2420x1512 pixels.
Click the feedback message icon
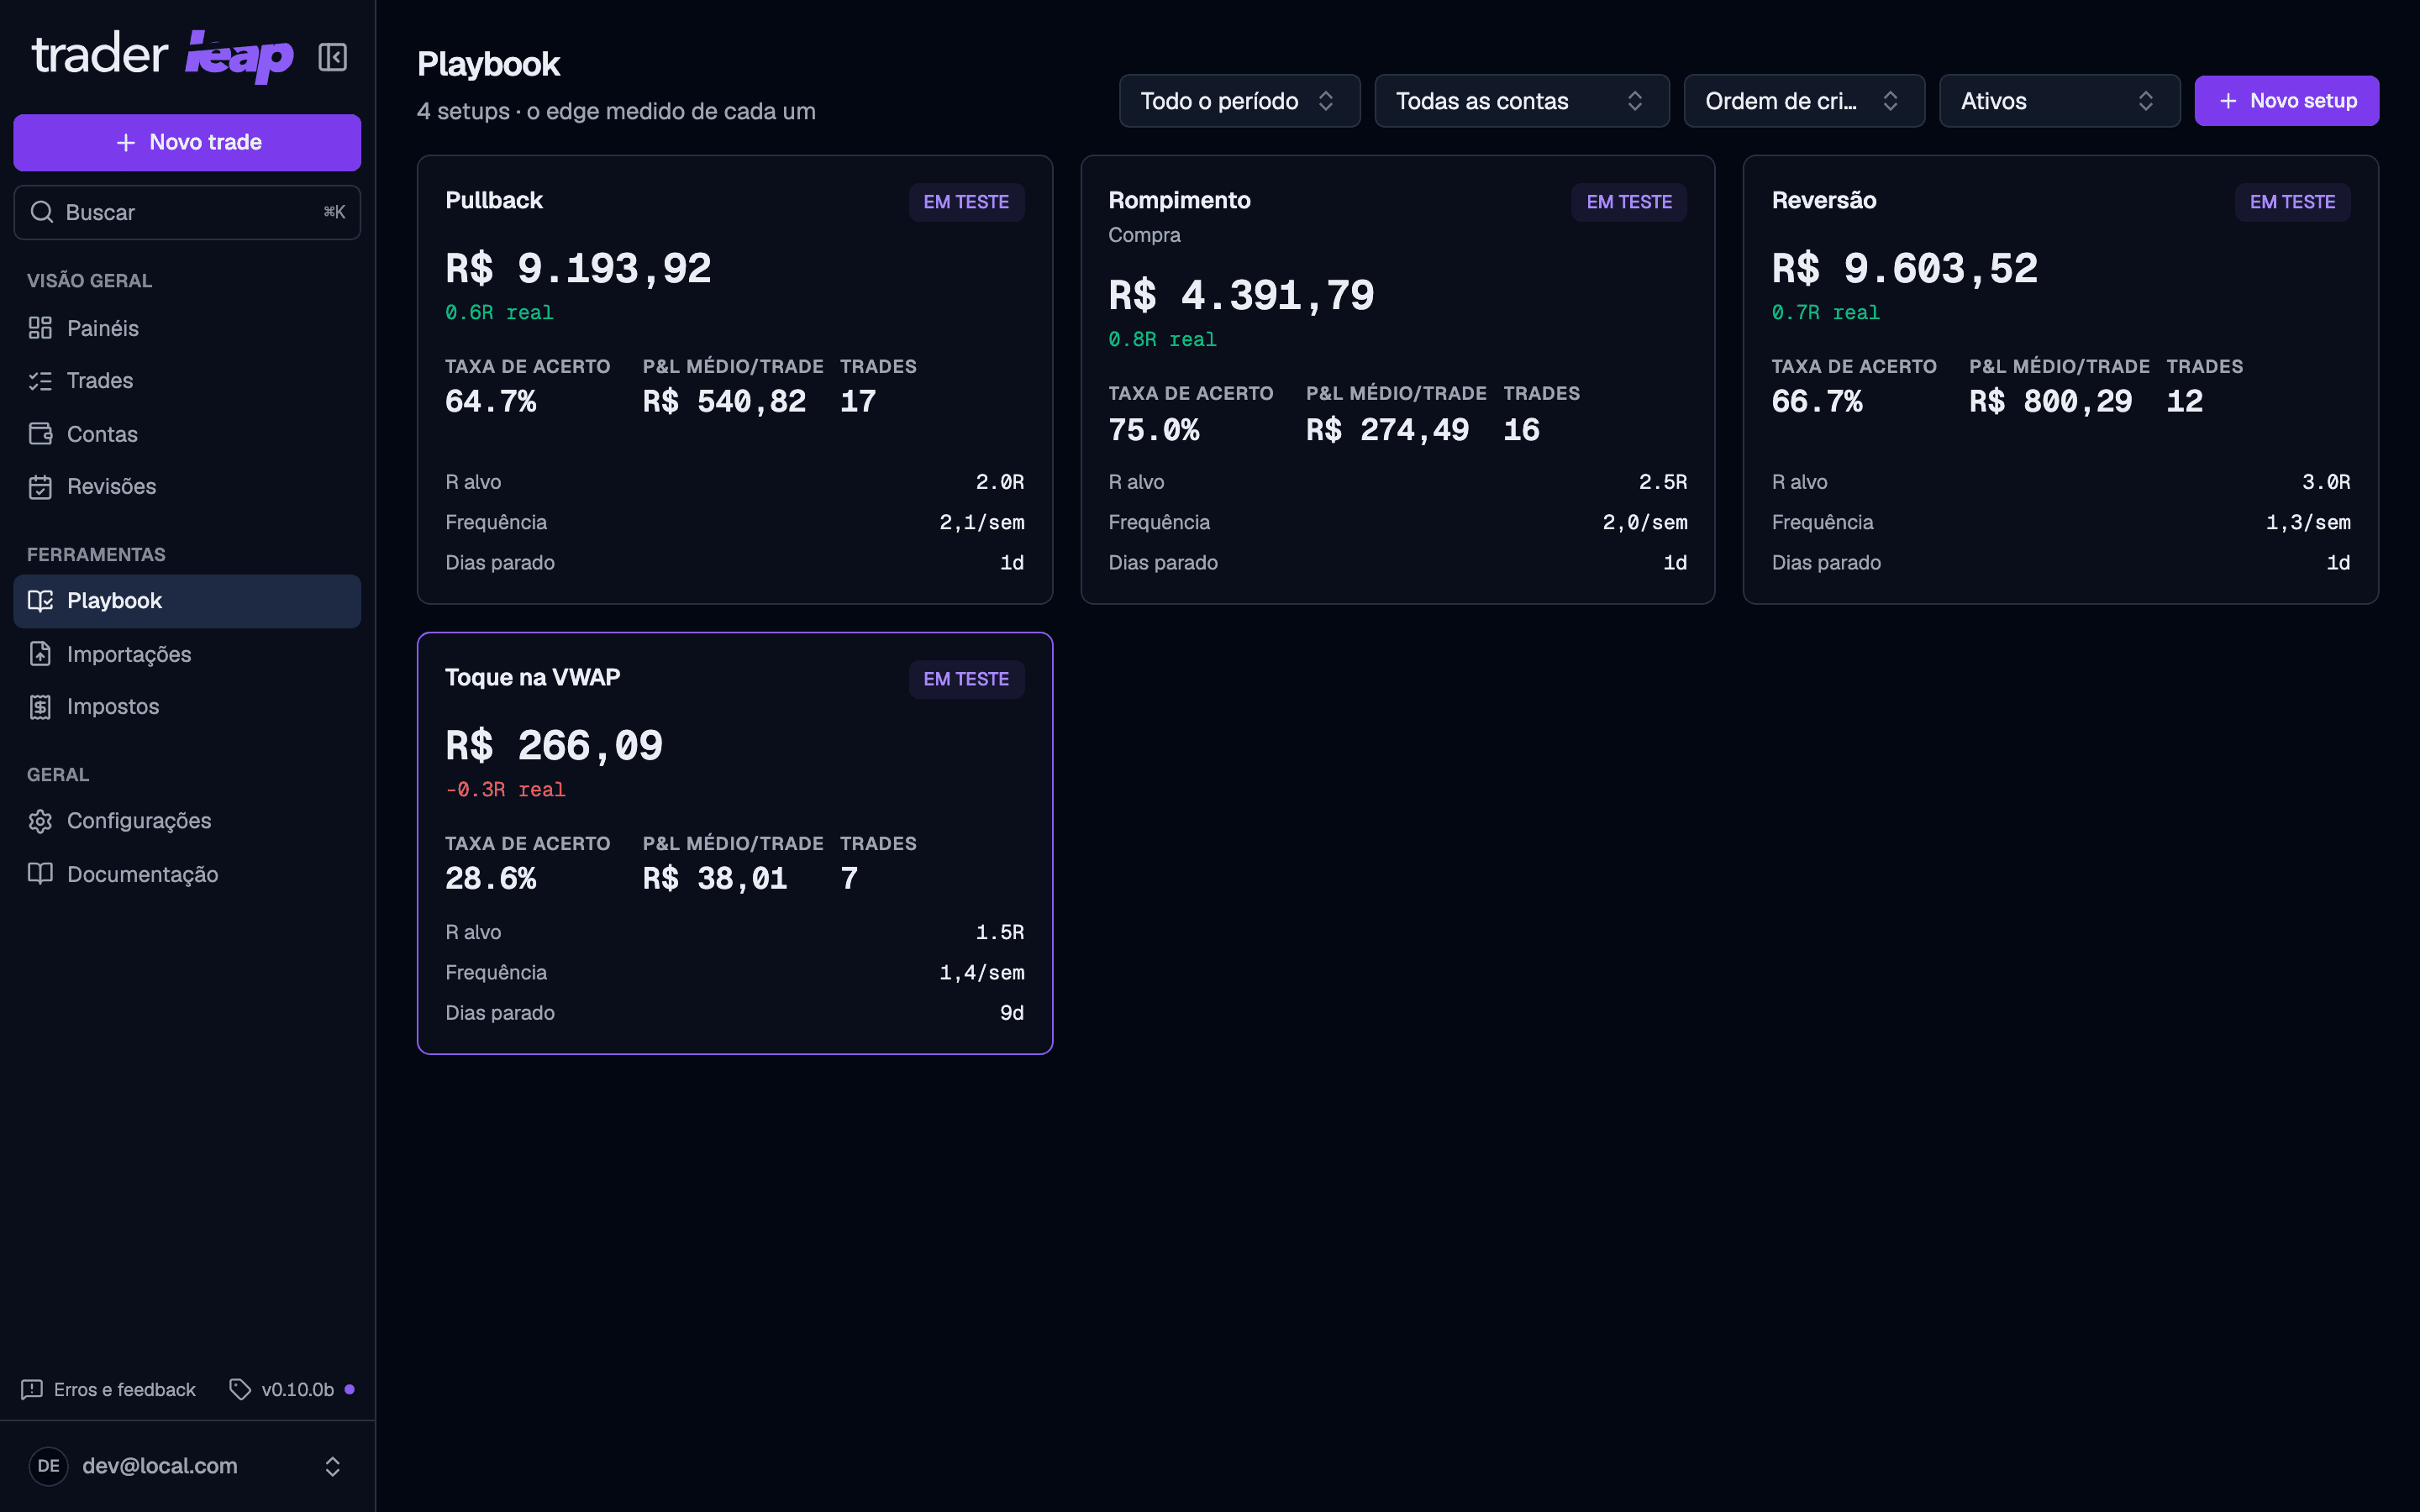click(x=32, y=1389)
